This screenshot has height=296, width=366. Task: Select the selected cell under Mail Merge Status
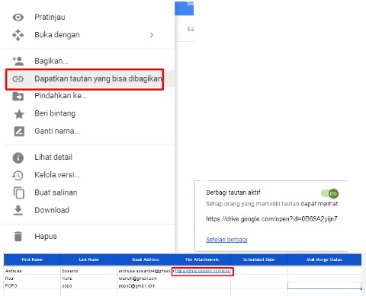pos(324,285)
